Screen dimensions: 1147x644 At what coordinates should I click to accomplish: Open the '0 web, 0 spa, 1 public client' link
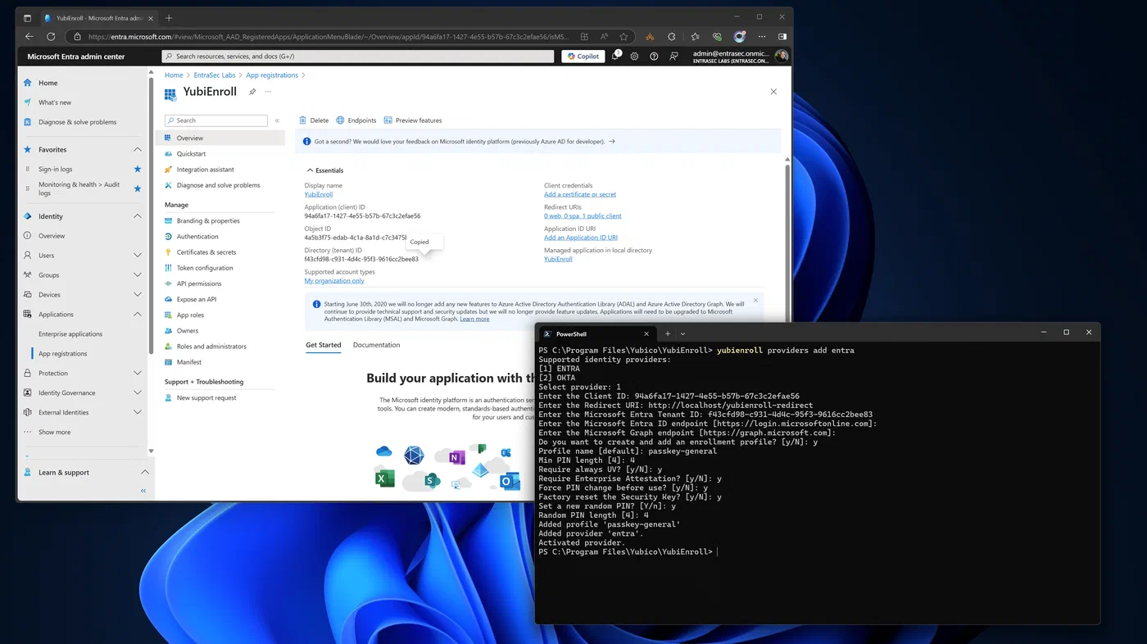[583, 216]
